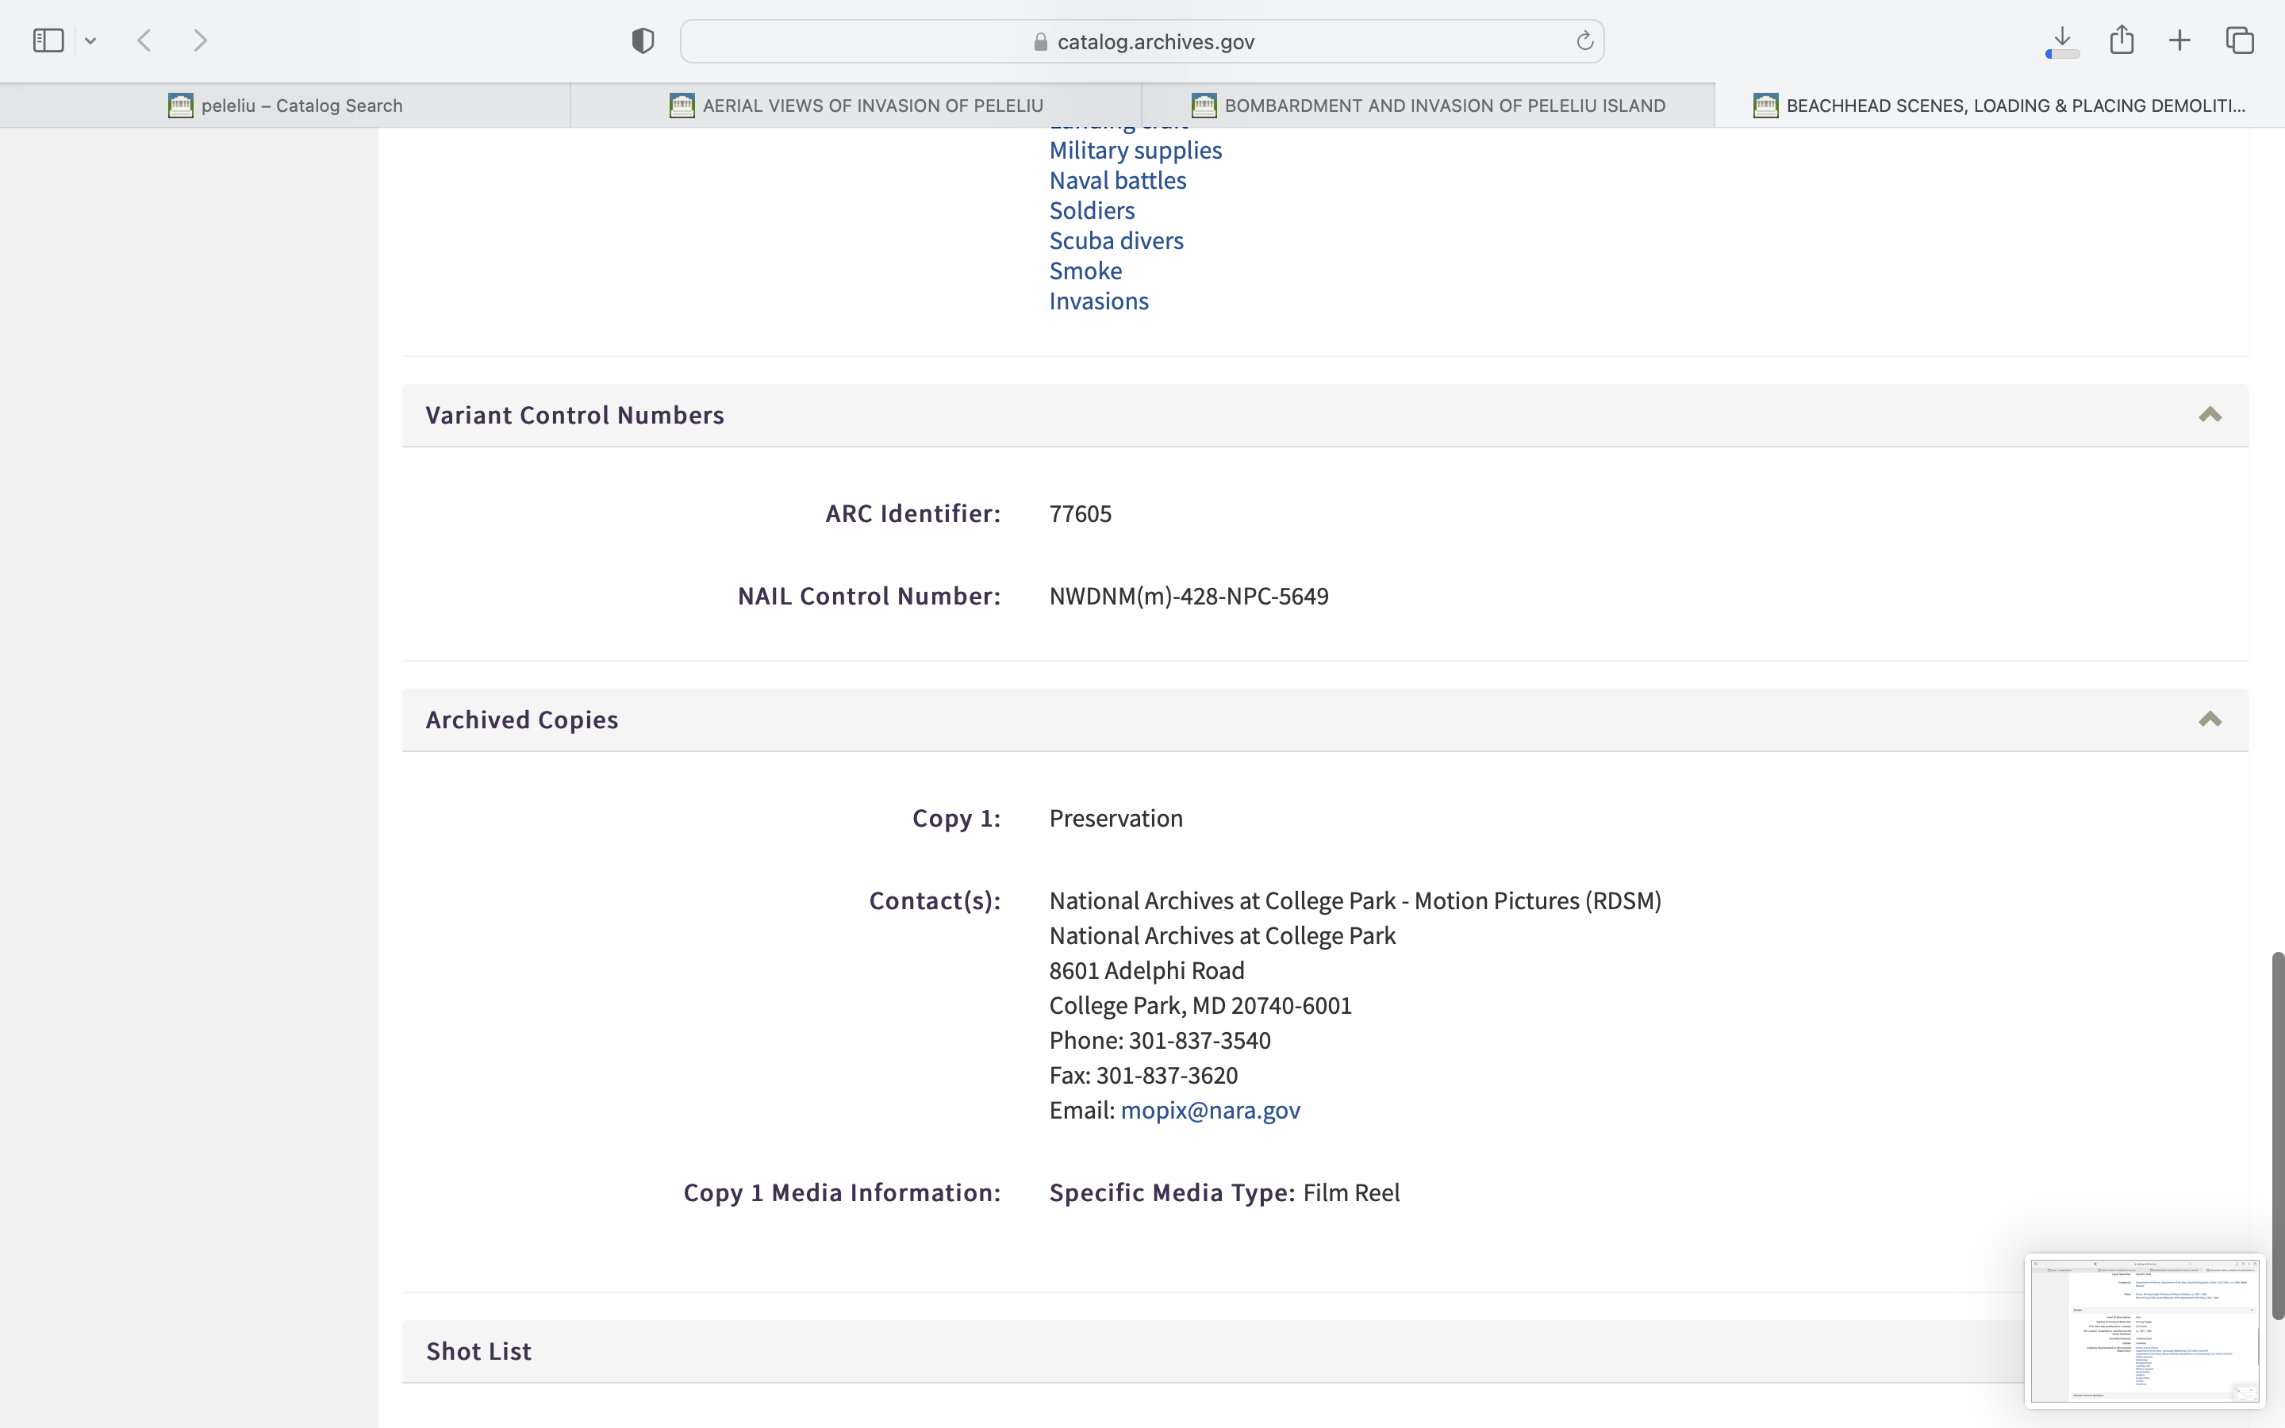Open a new tab with plus icon

click(2179, 40)
